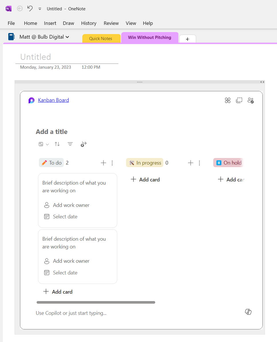Click Add work owner on second card
This screenshot has width=277, height=342.
[67, 261]
